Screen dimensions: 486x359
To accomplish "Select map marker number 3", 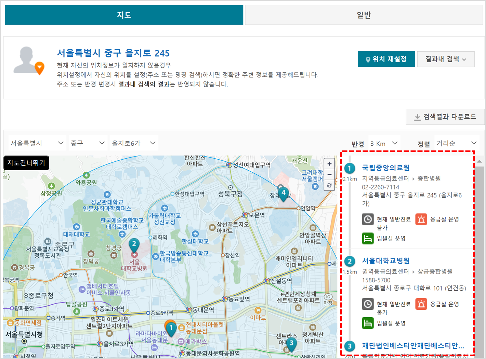I will (291, 344).
